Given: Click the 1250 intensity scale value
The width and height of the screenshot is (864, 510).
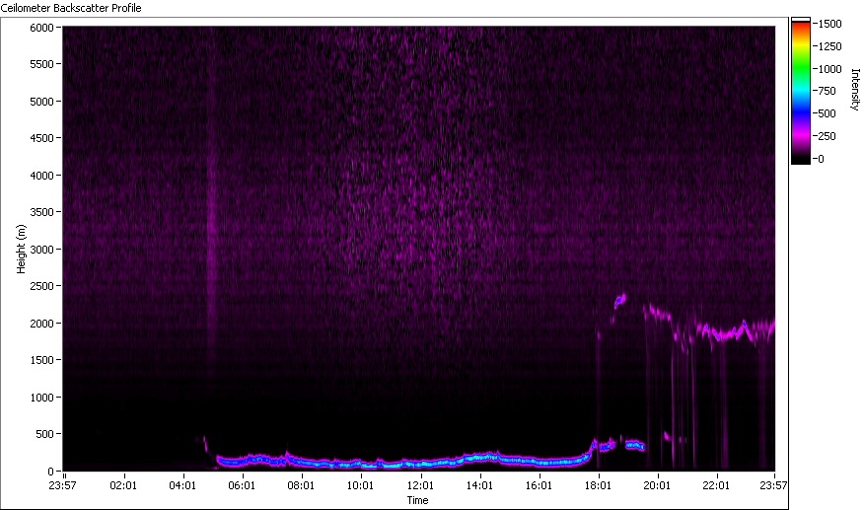Looking at the screenshot, I should coord(830,46).
